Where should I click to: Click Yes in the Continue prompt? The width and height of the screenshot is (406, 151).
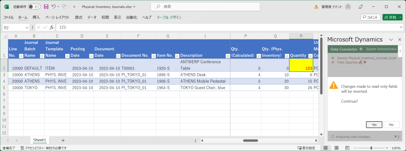[x=374, y=125]
